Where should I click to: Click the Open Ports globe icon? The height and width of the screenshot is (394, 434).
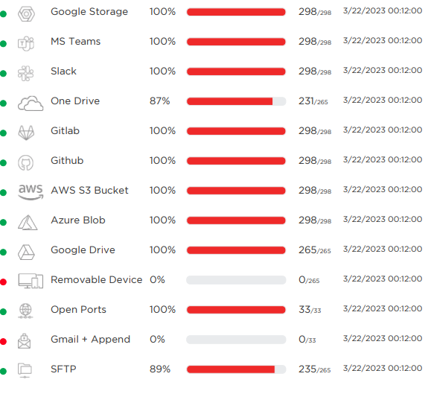coord(25,311)
